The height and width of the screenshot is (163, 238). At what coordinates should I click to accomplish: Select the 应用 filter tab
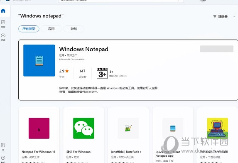pyautogui.click(x=52, y=29)
